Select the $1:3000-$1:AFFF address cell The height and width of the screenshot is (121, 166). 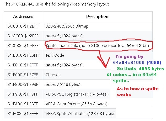pyautogui.click(x=23, y=46)
